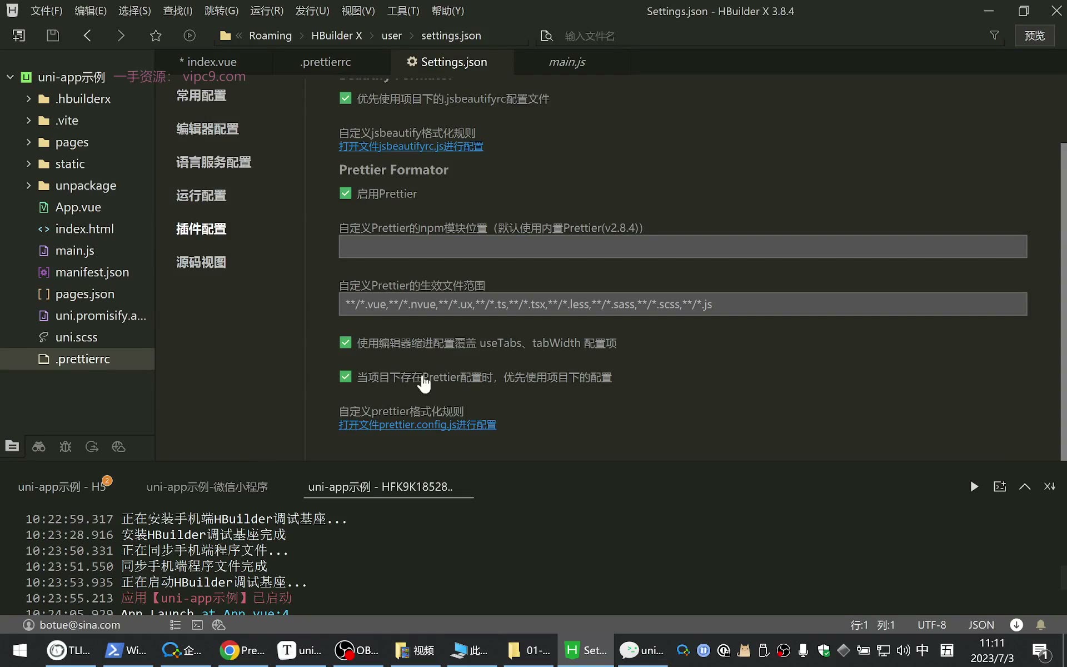Click the Prettier npm module location field
Image resolution: width=1067 pixels, height=667 pixels.
pyautogui.click(x=683, y=246)
